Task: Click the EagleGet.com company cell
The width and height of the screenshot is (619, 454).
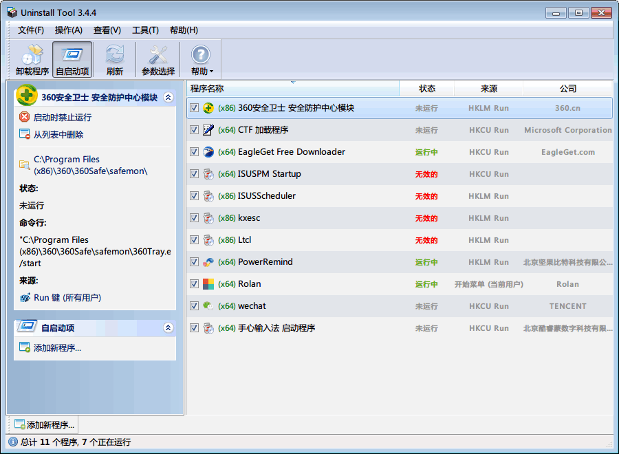Action: [567, 152]
